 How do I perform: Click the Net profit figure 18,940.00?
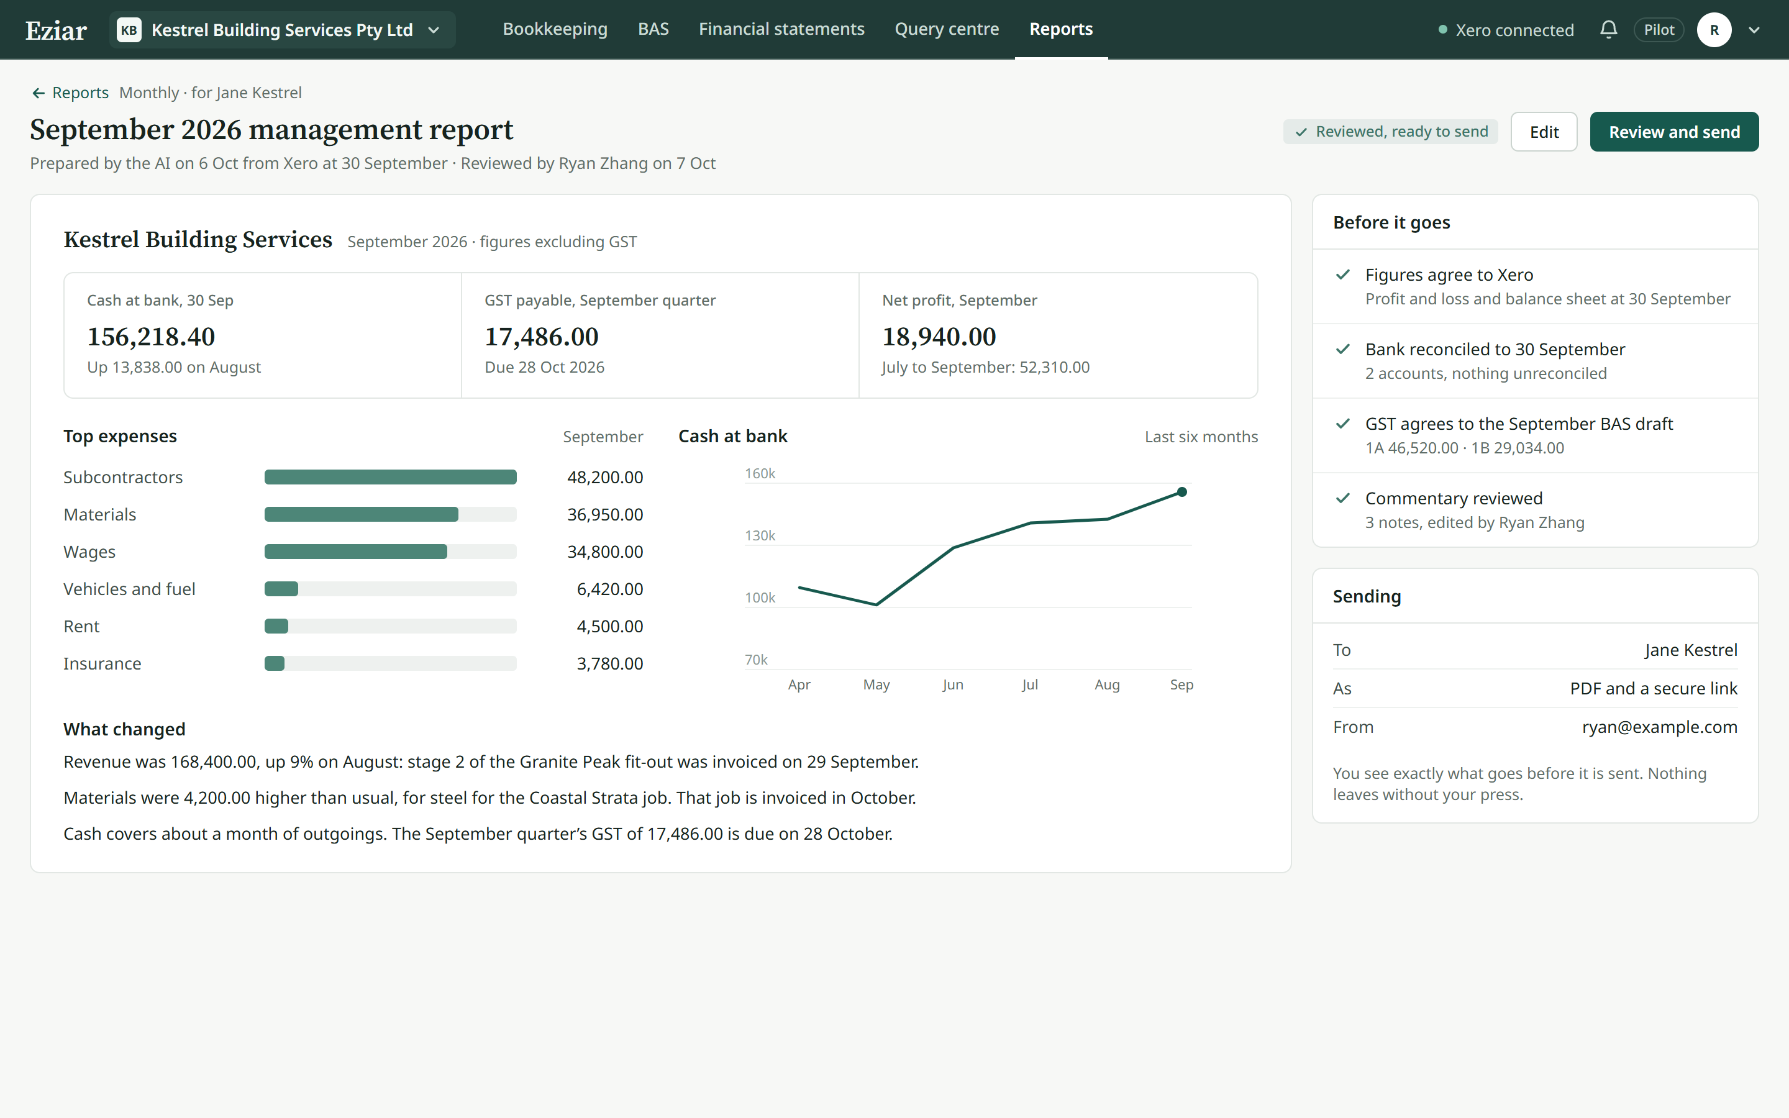tap(939, 337)
